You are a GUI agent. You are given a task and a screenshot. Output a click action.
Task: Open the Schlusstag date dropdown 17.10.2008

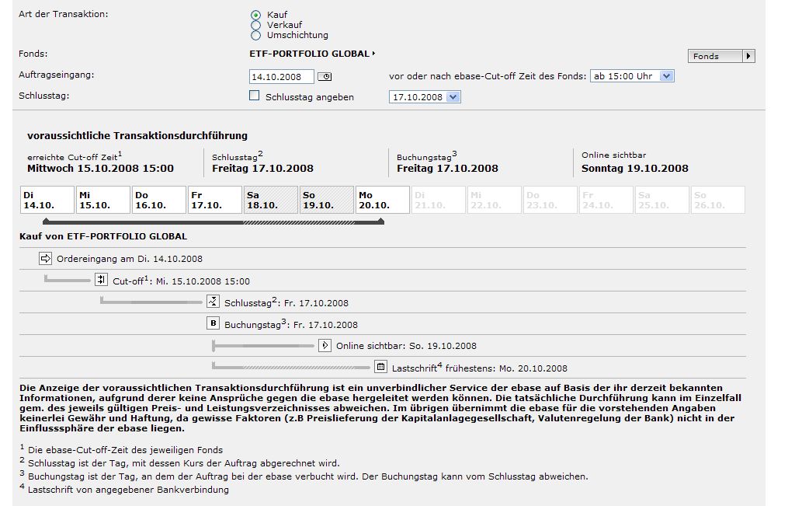tap(425, 97)
